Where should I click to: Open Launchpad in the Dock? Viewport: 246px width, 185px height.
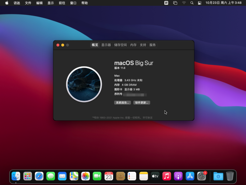tap(28, 176)
